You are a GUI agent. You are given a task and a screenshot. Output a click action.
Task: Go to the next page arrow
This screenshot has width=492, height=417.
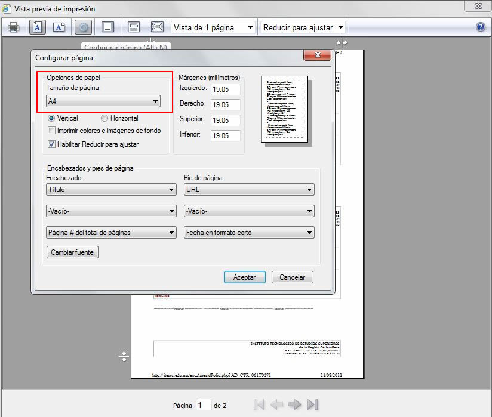[x=294, y=405]
